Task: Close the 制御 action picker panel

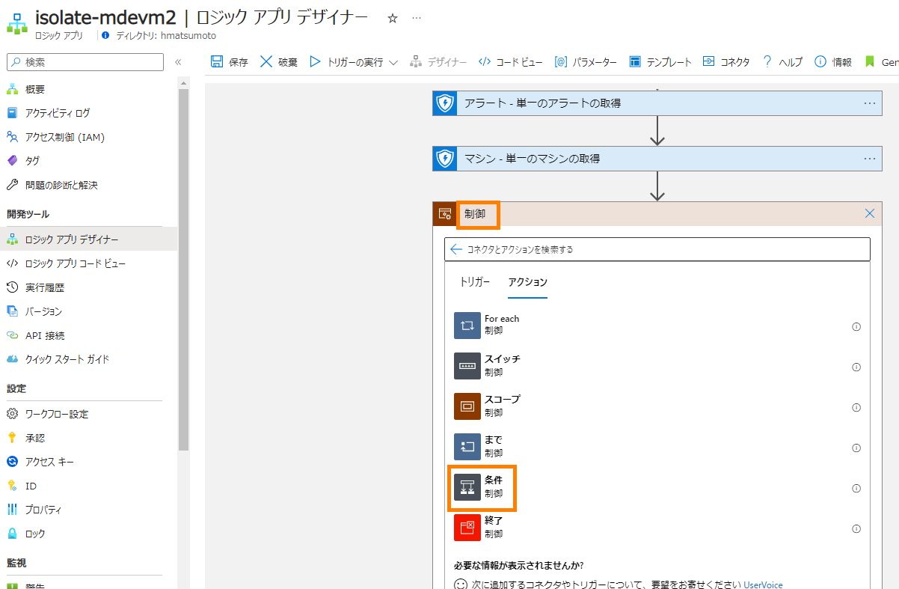Action: pos(870,213)
